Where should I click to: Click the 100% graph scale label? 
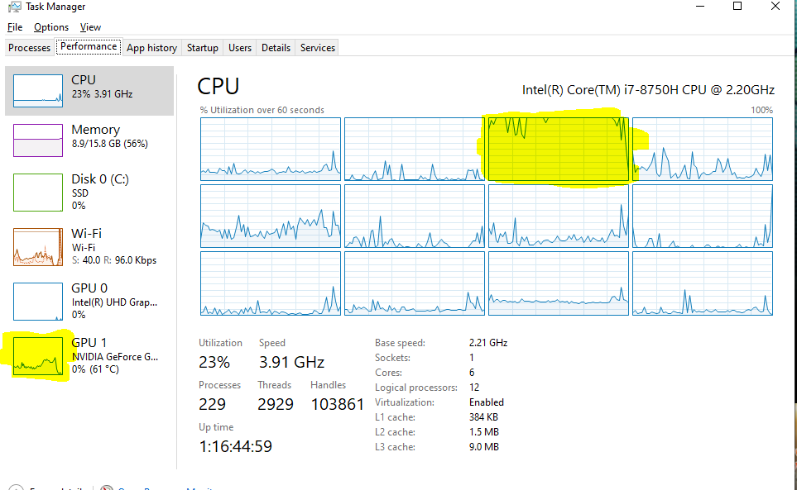point(761,110)
